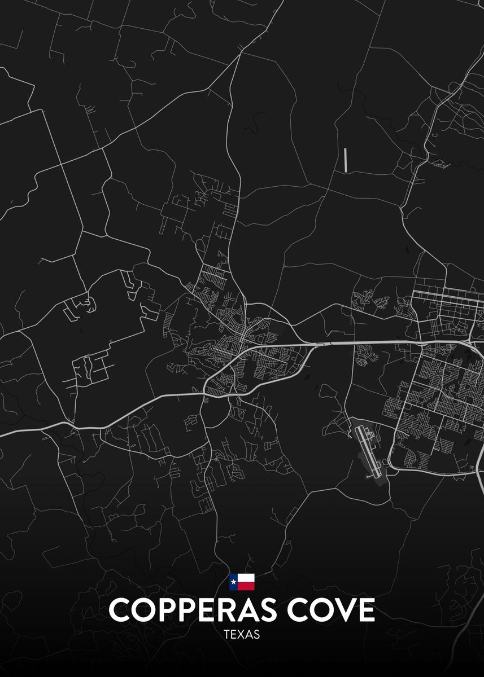Click the Texas flag icon

(x=242, y=582)
